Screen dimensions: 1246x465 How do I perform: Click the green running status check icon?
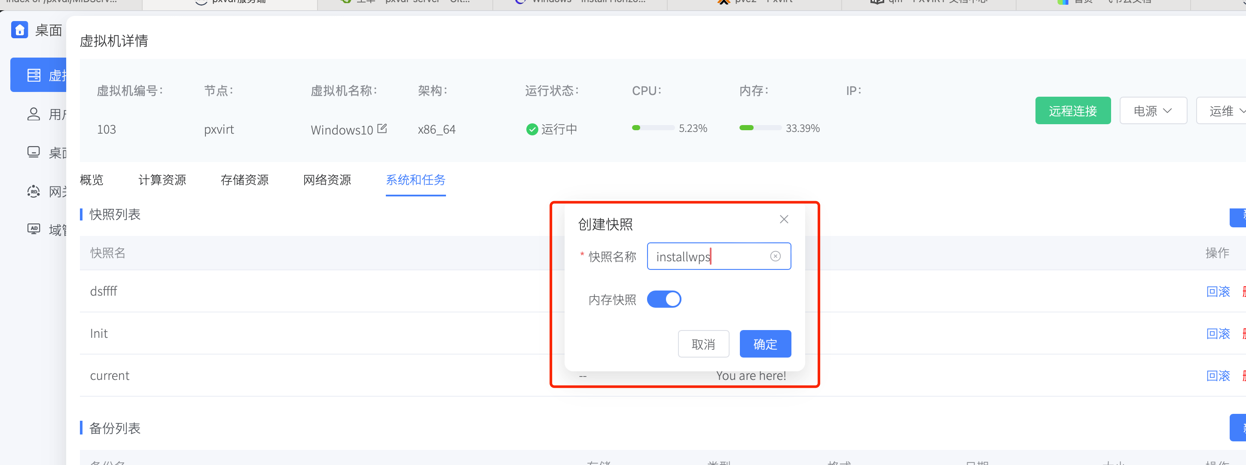532,129
